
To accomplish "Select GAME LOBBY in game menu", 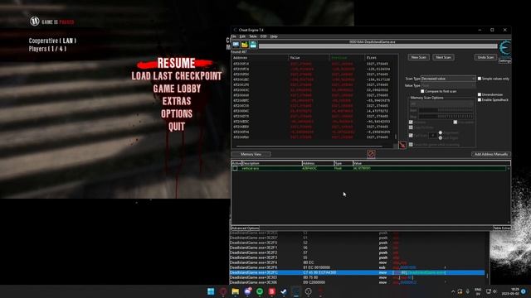I will tap(177, 89).
